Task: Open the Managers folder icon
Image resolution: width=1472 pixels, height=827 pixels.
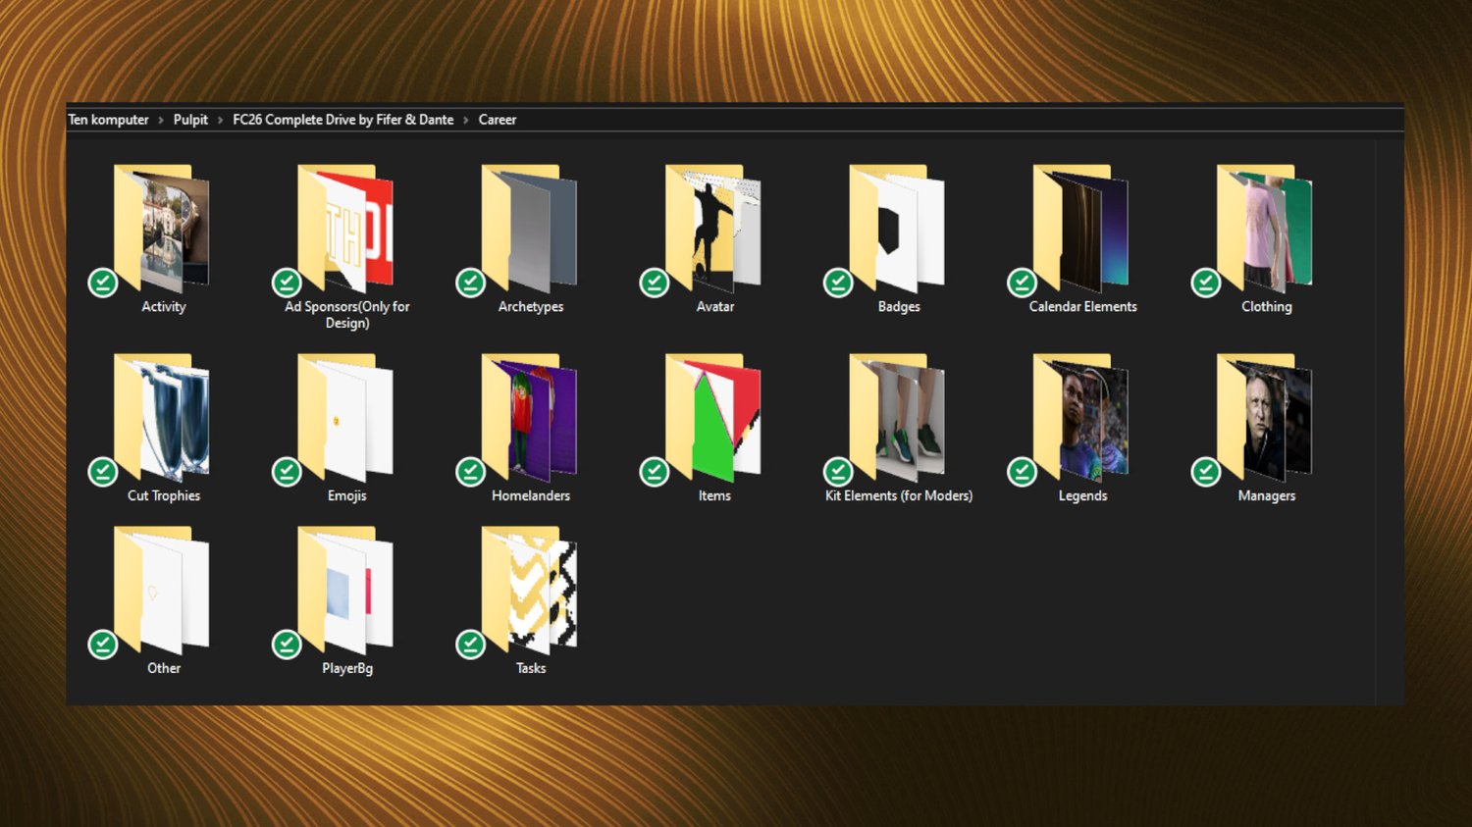Action: click(x=1265, y=419)
